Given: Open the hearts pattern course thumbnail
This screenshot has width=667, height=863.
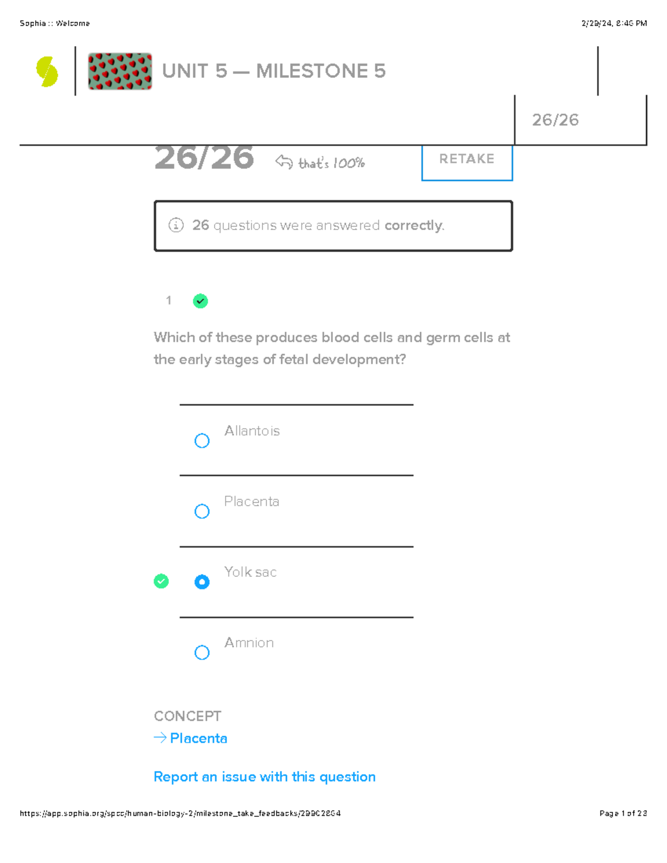Looking at the screenshot, I should click(120, 71).
